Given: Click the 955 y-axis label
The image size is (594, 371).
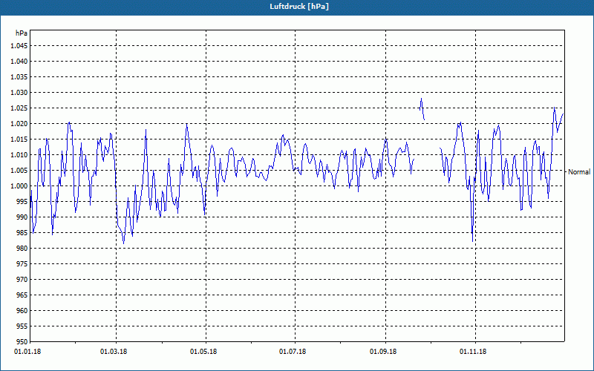Looking at the screenshot, I should coord(22,326).
